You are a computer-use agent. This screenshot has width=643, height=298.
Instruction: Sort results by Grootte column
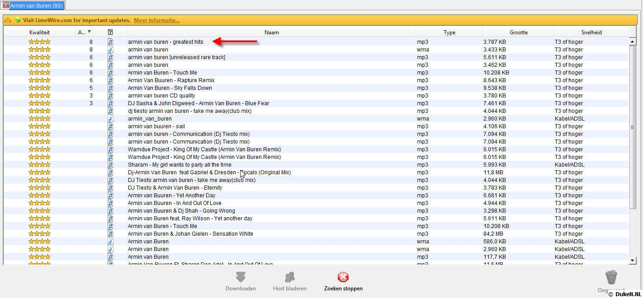click(x=518, y=32)
